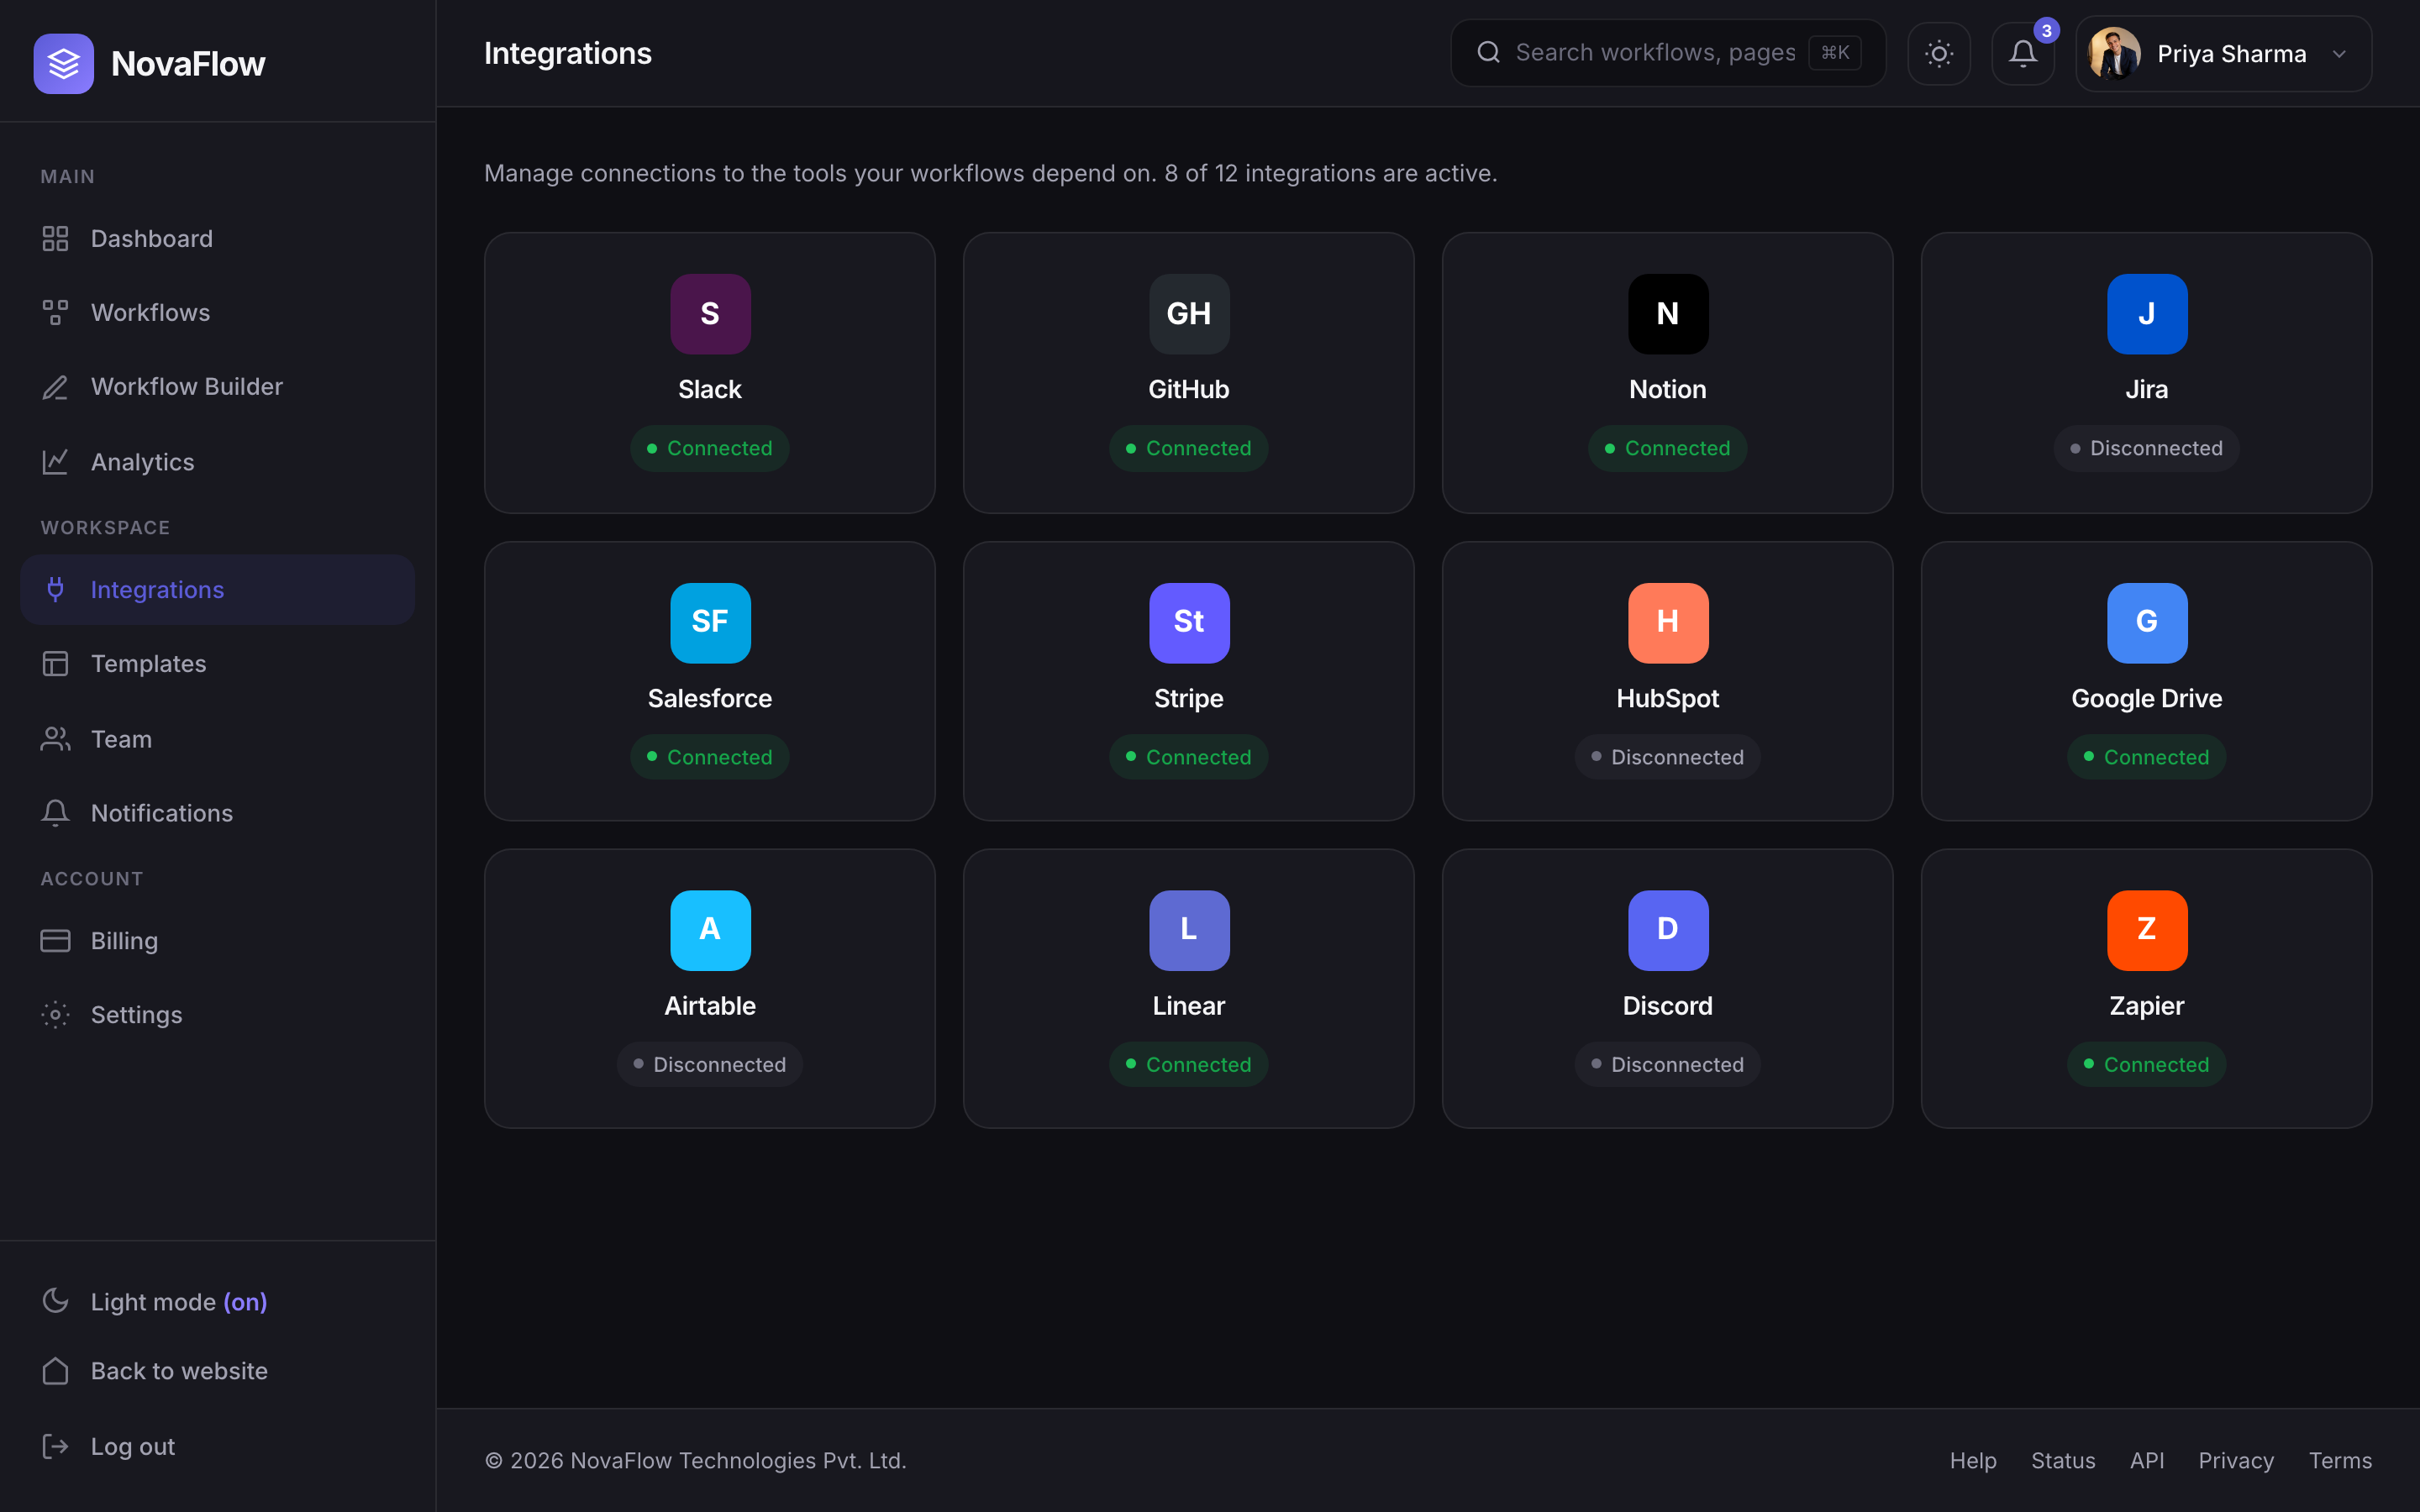Click the Slack S app icon

click(x=710, y=314)
